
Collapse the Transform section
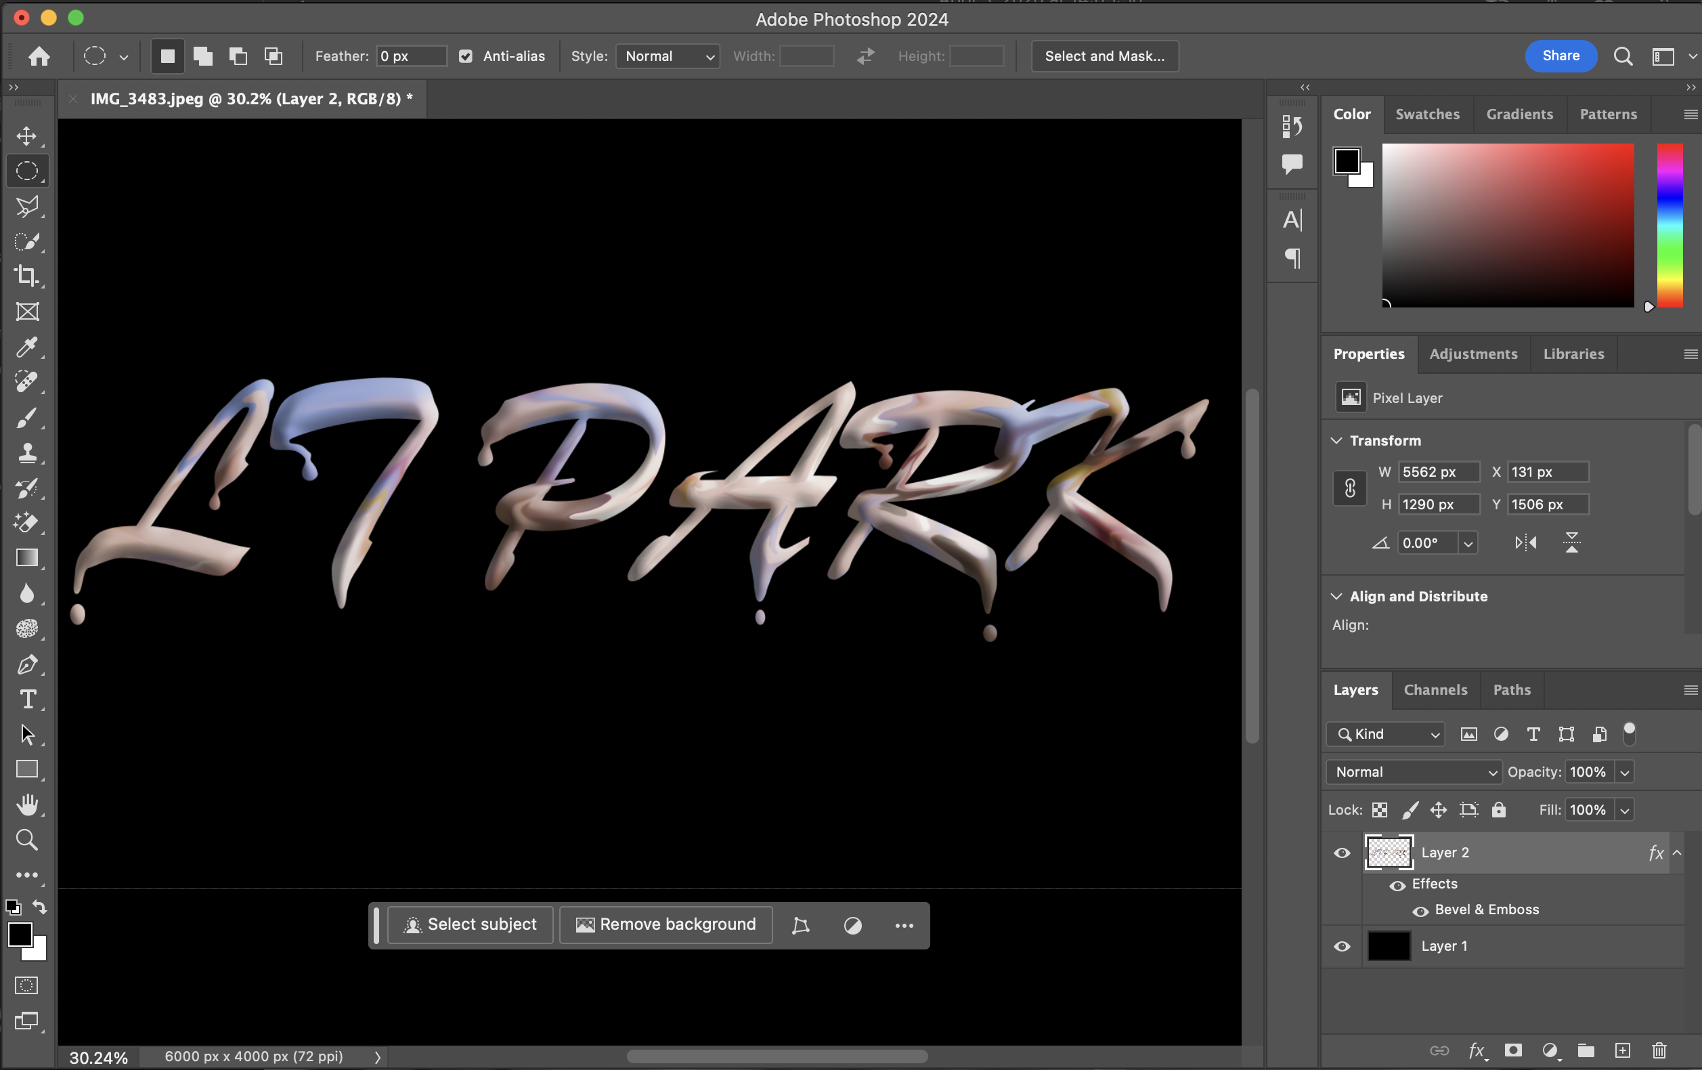pyautogui.click(x=1336, y=441)
